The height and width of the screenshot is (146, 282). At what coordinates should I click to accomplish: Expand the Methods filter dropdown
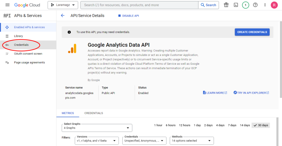point(192,141)
